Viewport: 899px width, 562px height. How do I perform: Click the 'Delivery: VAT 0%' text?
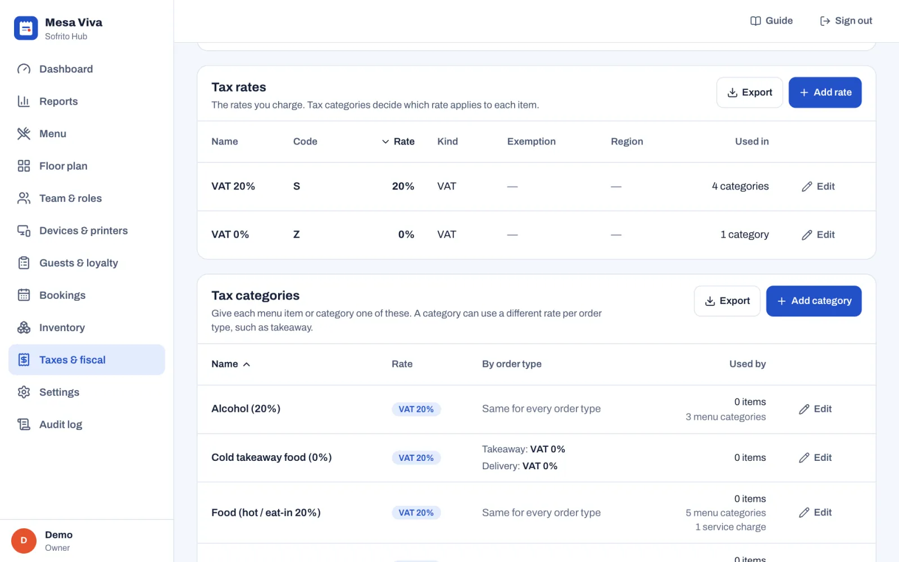tap(520, 466)
